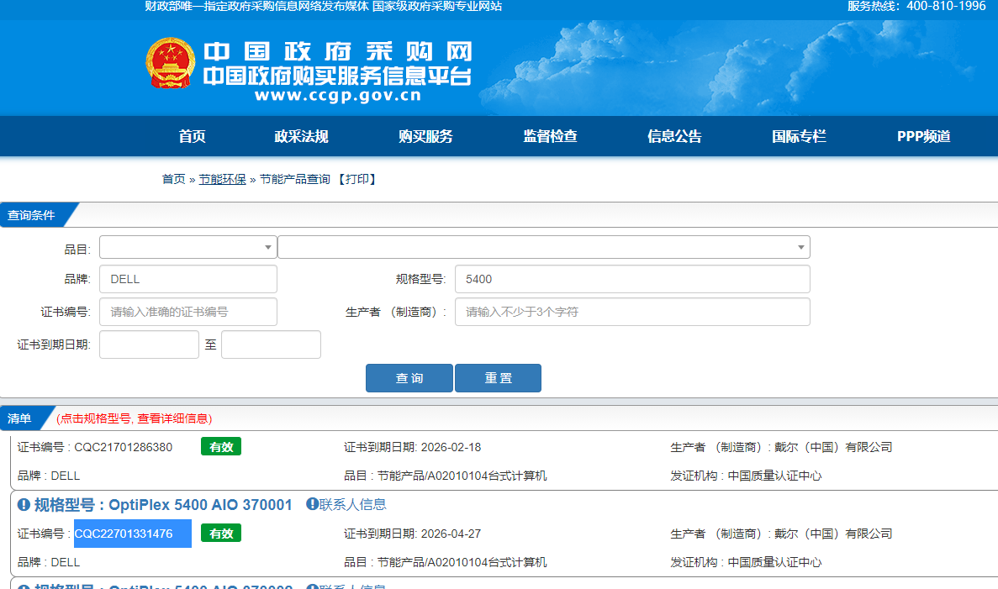Viewport: 998px width, 589px height.
Task: Open the OptiPlex 5400 AIO 370001 model details
Action: [200, 505]
